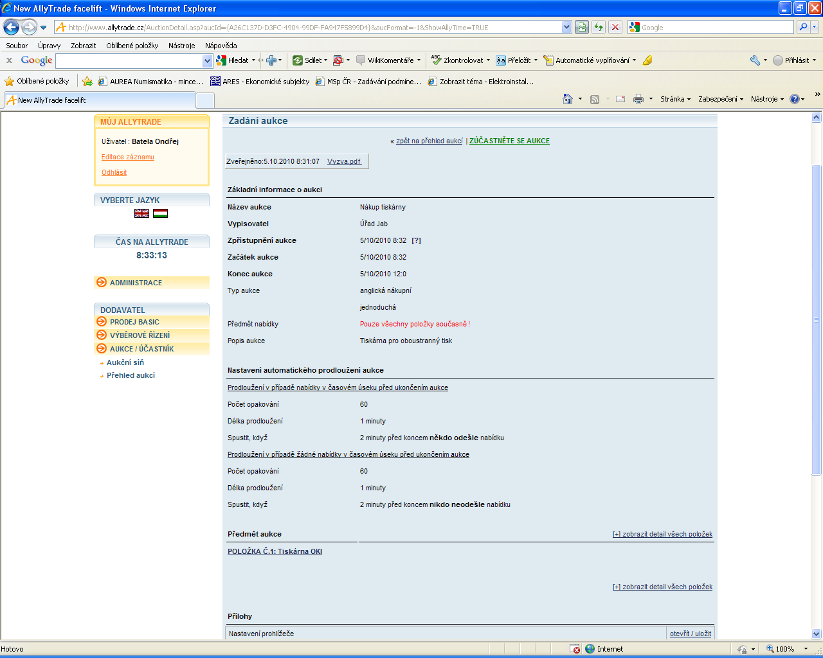
Task: Open Aukční síň sidebar link
Action: click(125, 362)
